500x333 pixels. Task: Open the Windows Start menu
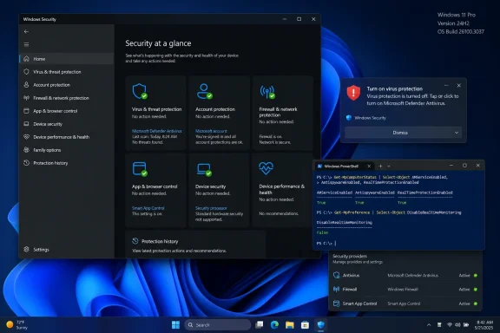click(x=175, y=325)
